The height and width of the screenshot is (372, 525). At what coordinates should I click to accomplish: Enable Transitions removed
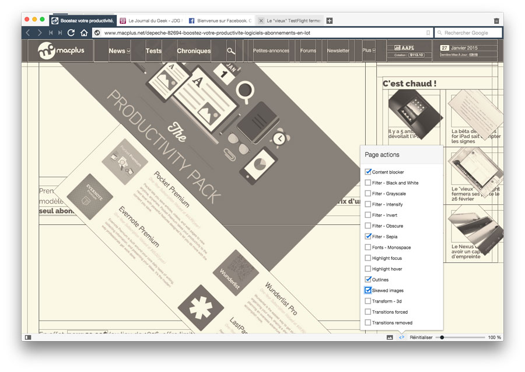pyautogui.click(x=368, y=322)
